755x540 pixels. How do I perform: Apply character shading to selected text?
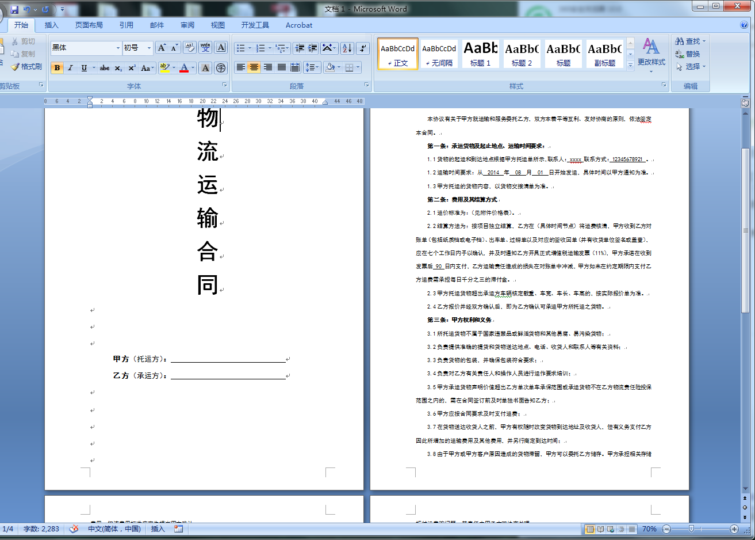point(205,68)
